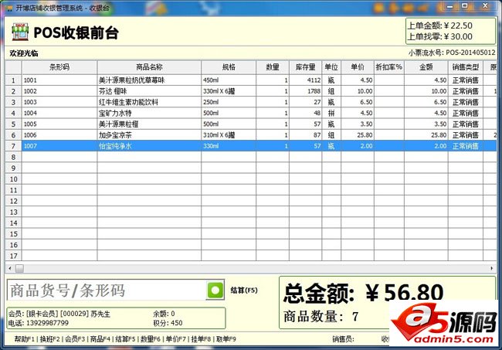
Task: Click the horizontal scrollbar left arrow
Action: tap(10, 268)
